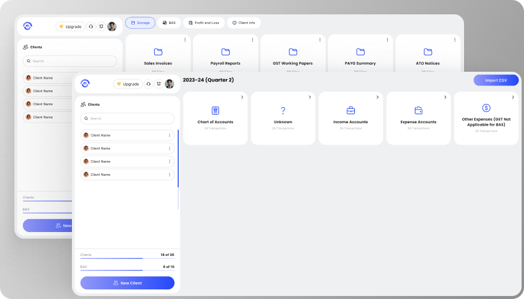Open options menu for first front-window client
The height and width of the screenshot is (299, 524).
coord(170,135)
